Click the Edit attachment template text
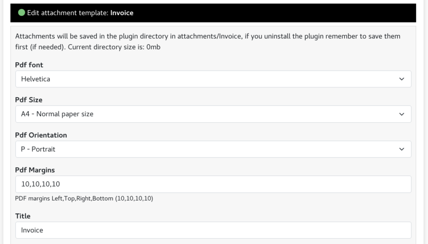This screenshot has height=244, width=428. click(68, 13)
